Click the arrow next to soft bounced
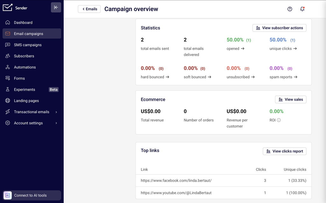The width and height of the screenshot is (326, 203). (x=209, y=77)
